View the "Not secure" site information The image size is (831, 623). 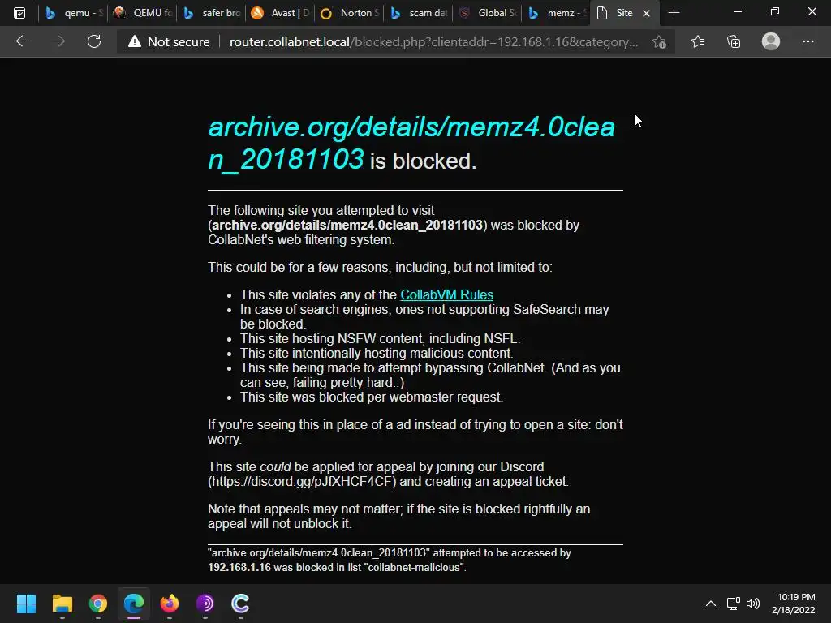click(x=169, y=41)
